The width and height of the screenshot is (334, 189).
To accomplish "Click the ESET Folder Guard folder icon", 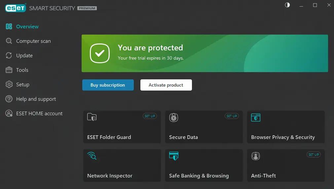I will point(92,117).
